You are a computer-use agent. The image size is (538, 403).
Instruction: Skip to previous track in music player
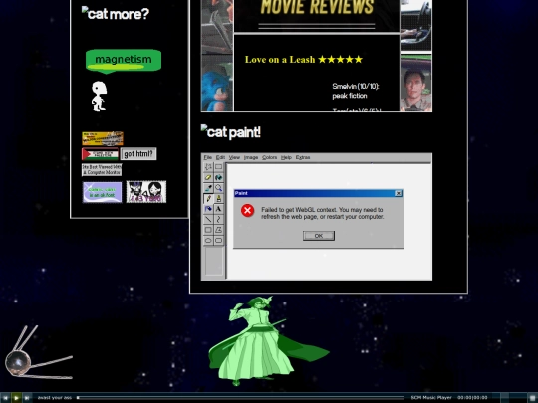tap(5, 397)
